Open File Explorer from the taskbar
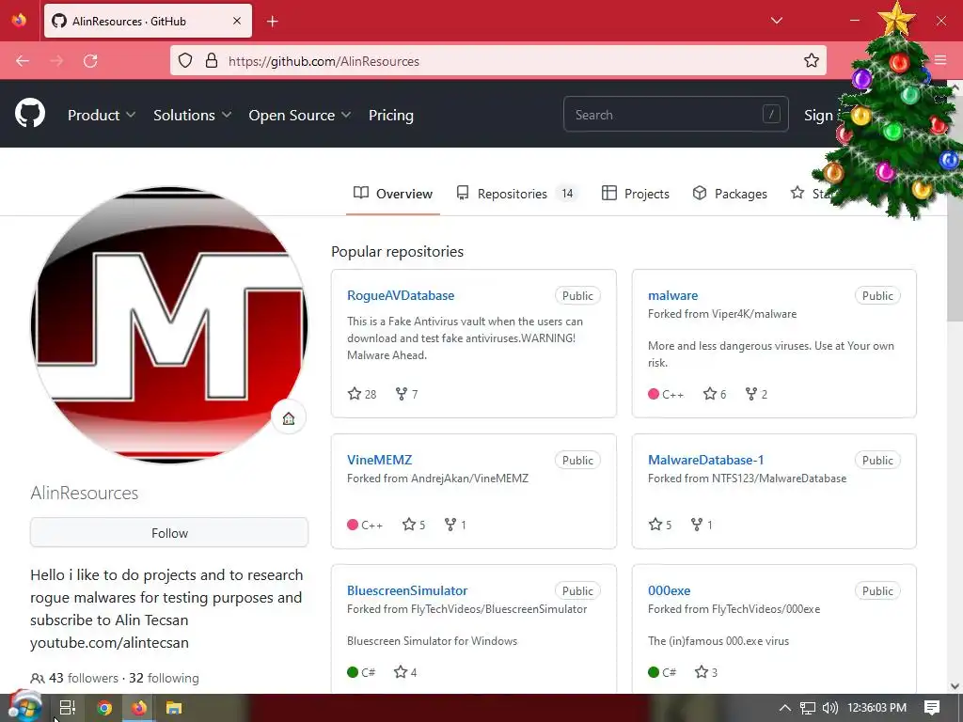The image size is (963, 722). pos(174,708)
